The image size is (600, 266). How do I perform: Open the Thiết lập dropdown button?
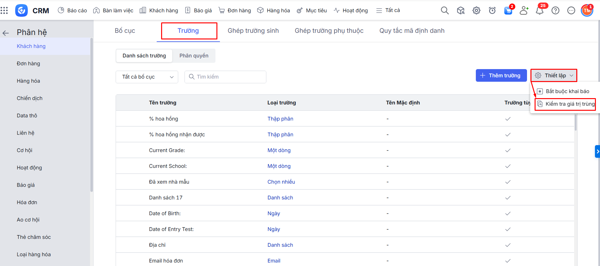point(554,75)
